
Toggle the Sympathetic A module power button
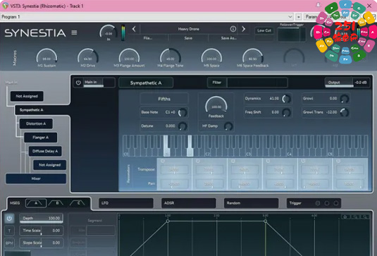[x=78, y=83]
